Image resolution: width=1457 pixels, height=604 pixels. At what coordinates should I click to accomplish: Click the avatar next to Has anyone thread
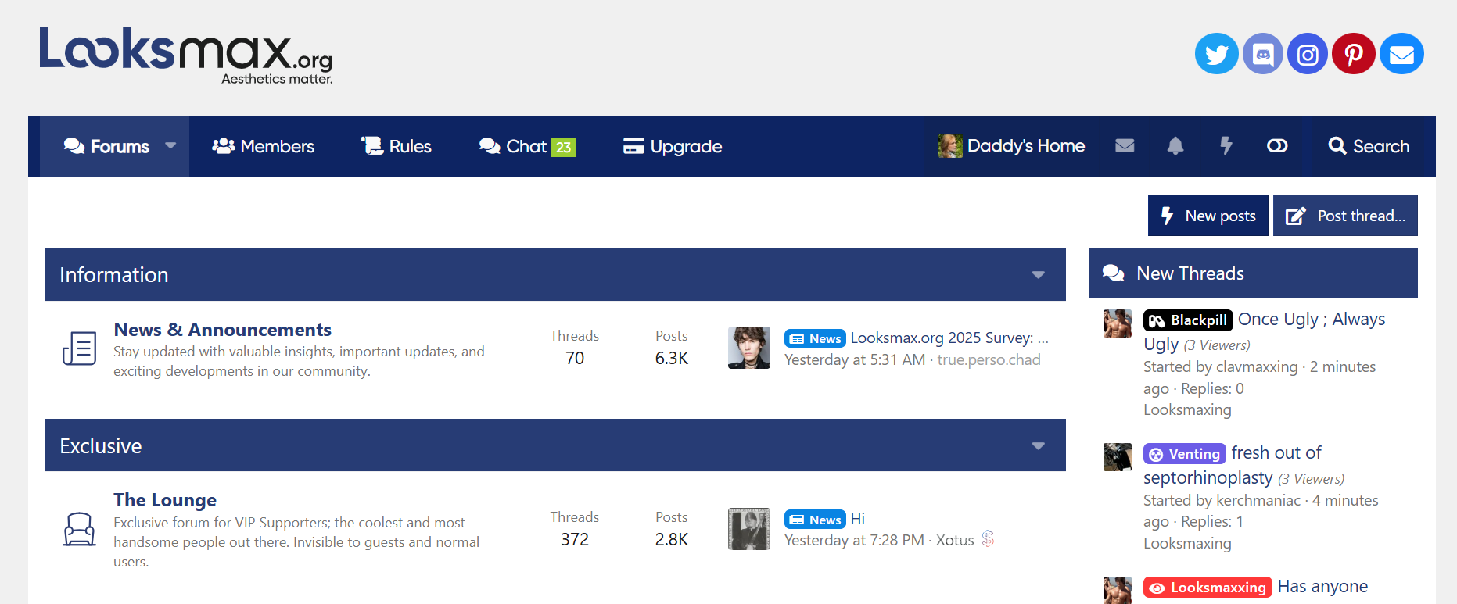tap(1118, 590)
